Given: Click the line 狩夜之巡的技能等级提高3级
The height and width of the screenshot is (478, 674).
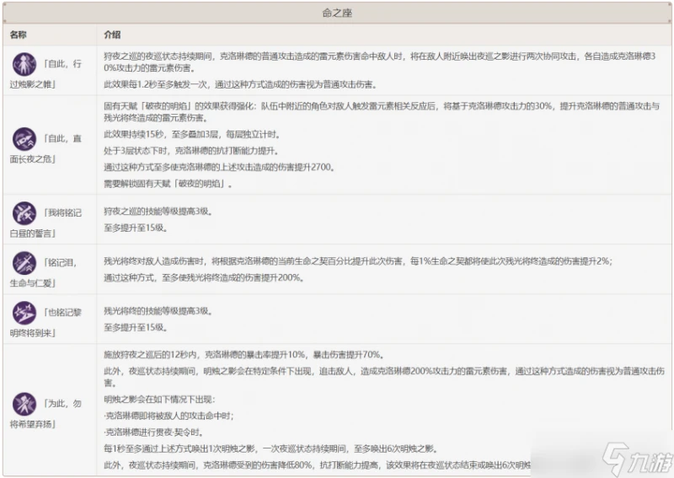Looking at the screenshot, I should [x=158, y=212].
